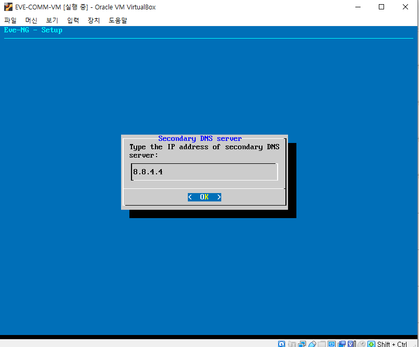Minimize the VirtualBox window
Viewport: 419px width, 347px height.
pos(358,7)
